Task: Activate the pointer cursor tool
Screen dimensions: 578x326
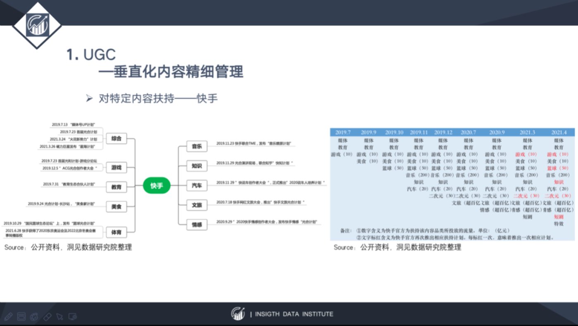Action: [x=59, y=316]
